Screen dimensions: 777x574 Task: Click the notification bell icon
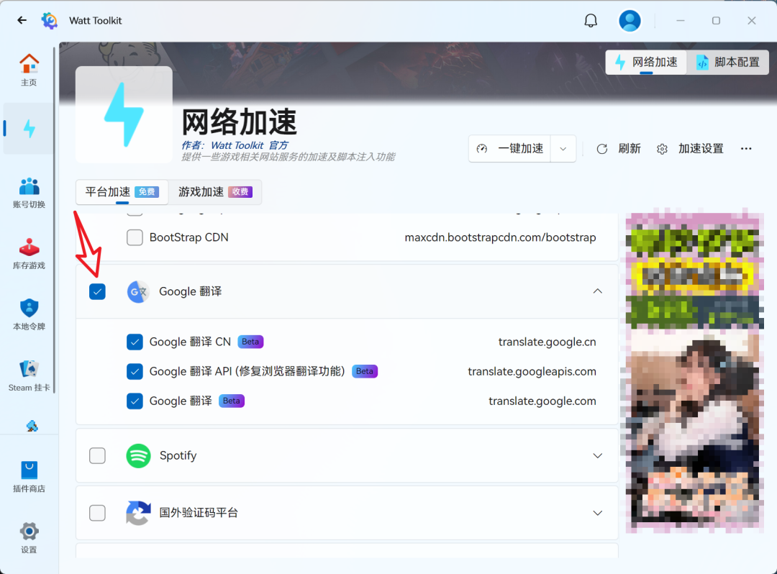click(591, 20)
